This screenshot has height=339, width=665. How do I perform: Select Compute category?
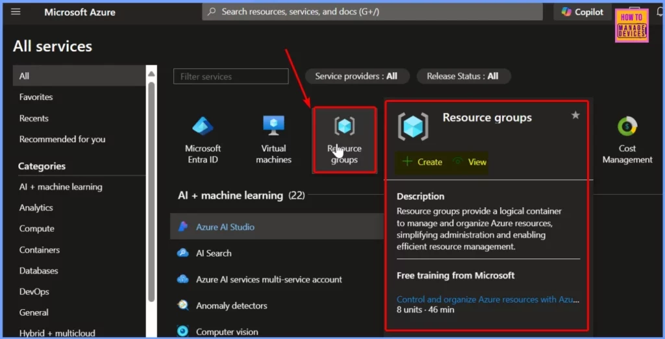coord(36,228)
